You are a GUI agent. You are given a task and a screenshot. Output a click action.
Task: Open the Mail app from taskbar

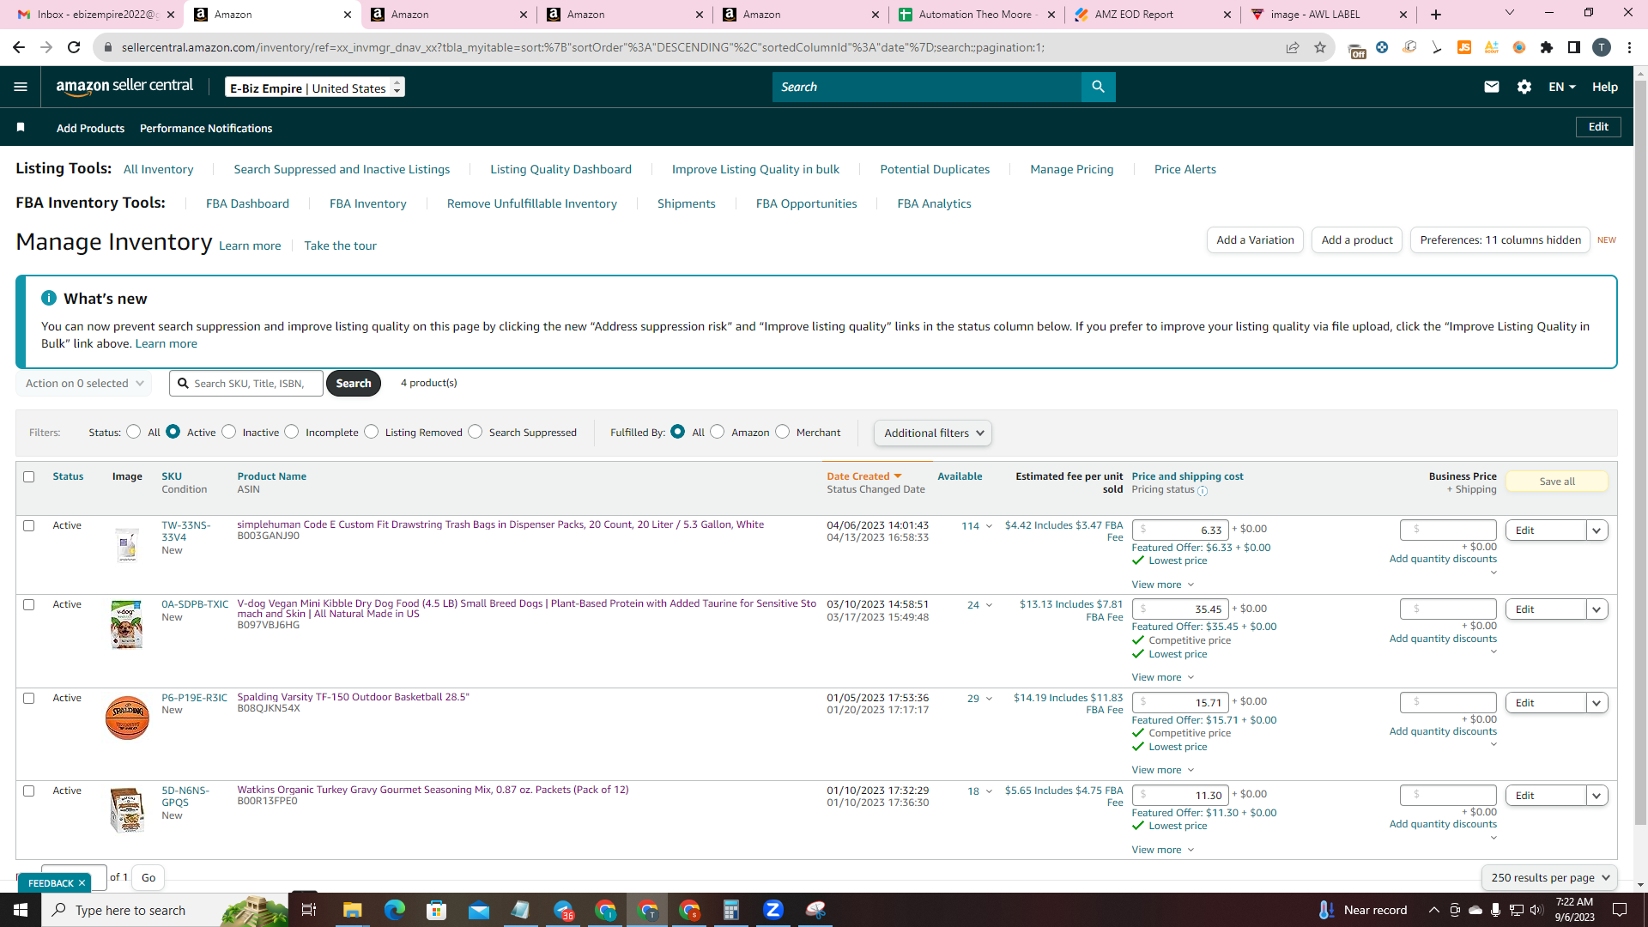pyautogui.click(x=478, y=910)
